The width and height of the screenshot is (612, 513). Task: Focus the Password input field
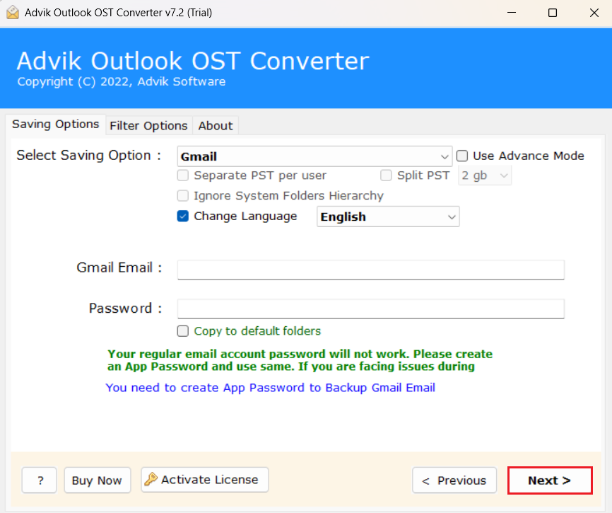(371, 309)
